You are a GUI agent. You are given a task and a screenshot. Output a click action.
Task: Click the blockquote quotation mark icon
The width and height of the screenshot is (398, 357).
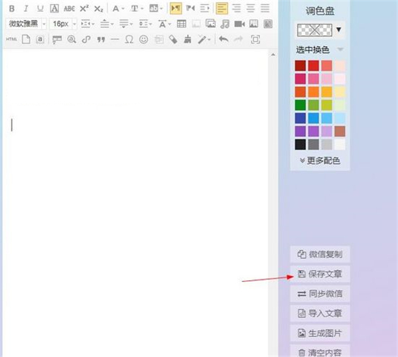click(x=101, y=40)
